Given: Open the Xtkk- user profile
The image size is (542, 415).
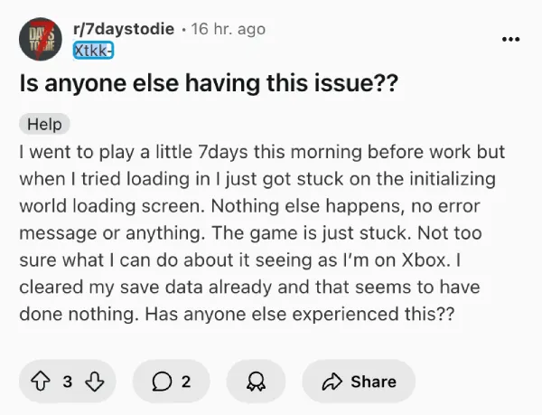Looking at the screenshot, I should pos(93,51).
